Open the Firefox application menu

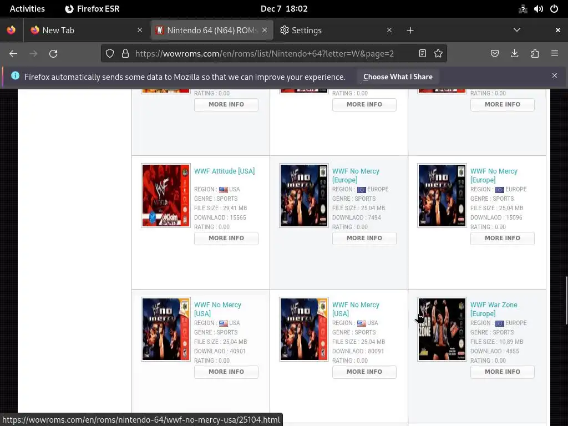pos(555,54)
